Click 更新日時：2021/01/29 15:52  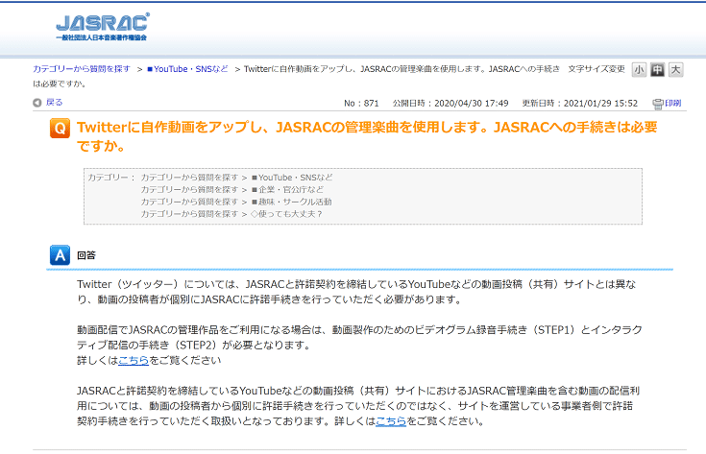(580, 103)
